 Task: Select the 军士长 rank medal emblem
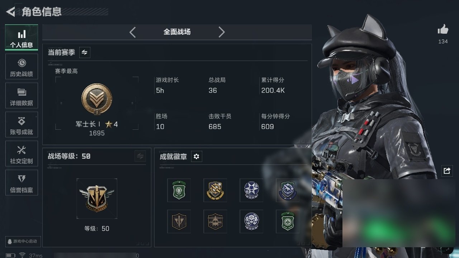(x=97, y=99)
